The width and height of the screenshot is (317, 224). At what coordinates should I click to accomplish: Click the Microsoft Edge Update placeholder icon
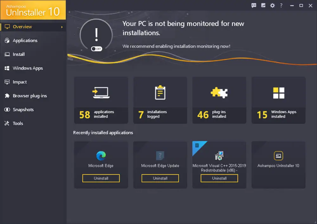click(160, 156)
